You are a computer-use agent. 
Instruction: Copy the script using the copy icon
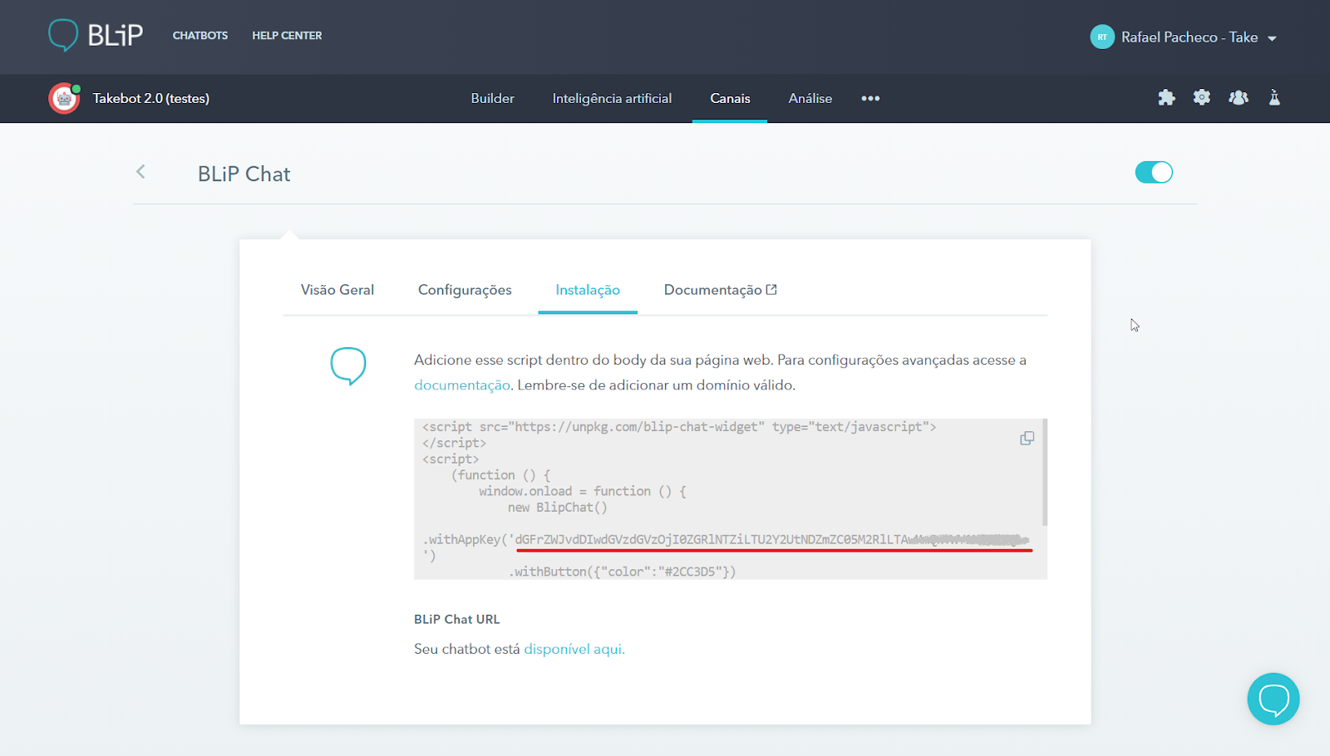coord(1027,439)
